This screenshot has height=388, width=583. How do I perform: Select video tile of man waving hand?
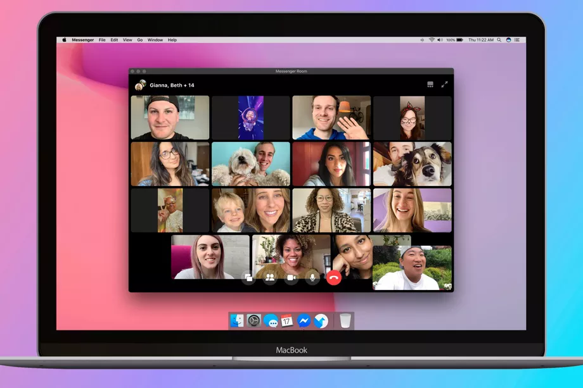point(331,117)
